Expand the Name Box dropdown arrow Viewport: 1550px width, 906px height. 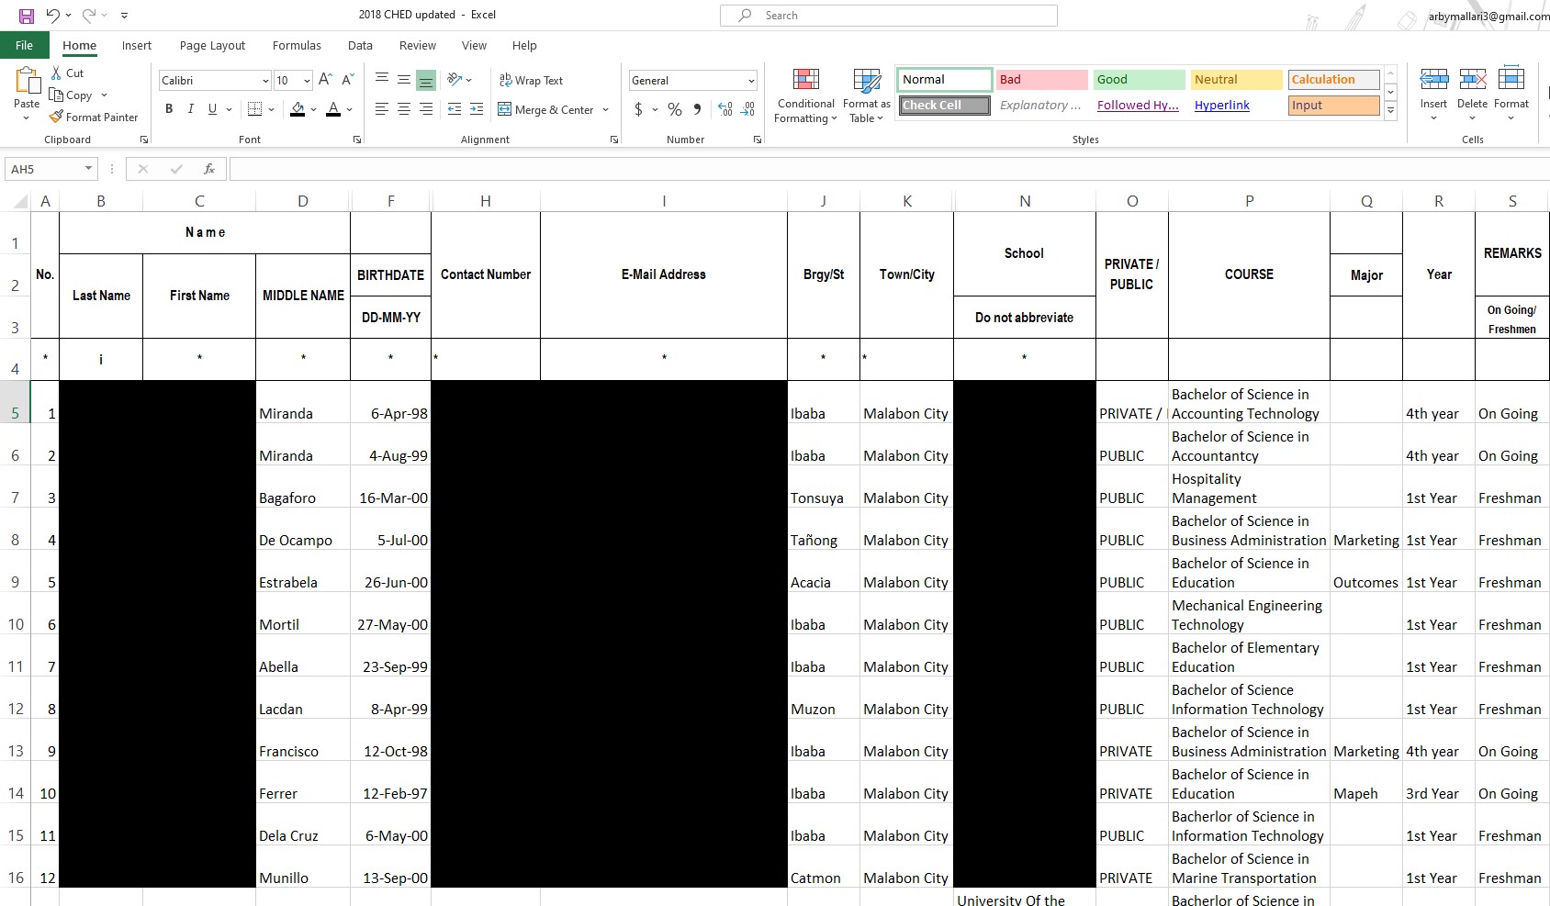pyautogui.click(x=88, y=169)
